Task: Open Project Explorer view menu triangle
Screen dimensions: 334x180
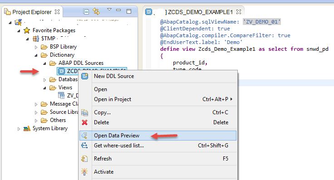Action: [109, 10]
